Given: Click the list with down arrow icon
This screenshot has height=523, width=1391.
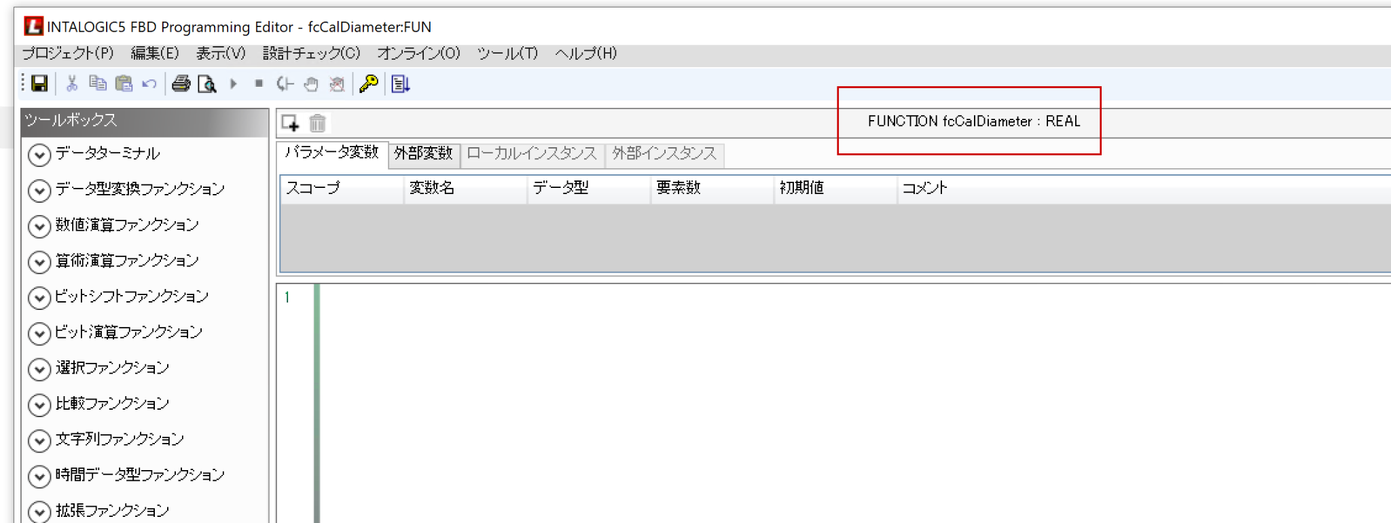Looking at the screenshot, I should (400, 83).
